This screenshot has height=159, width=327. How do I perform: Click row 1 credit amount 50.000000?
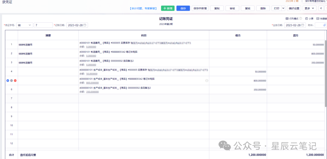click(318, 45)
